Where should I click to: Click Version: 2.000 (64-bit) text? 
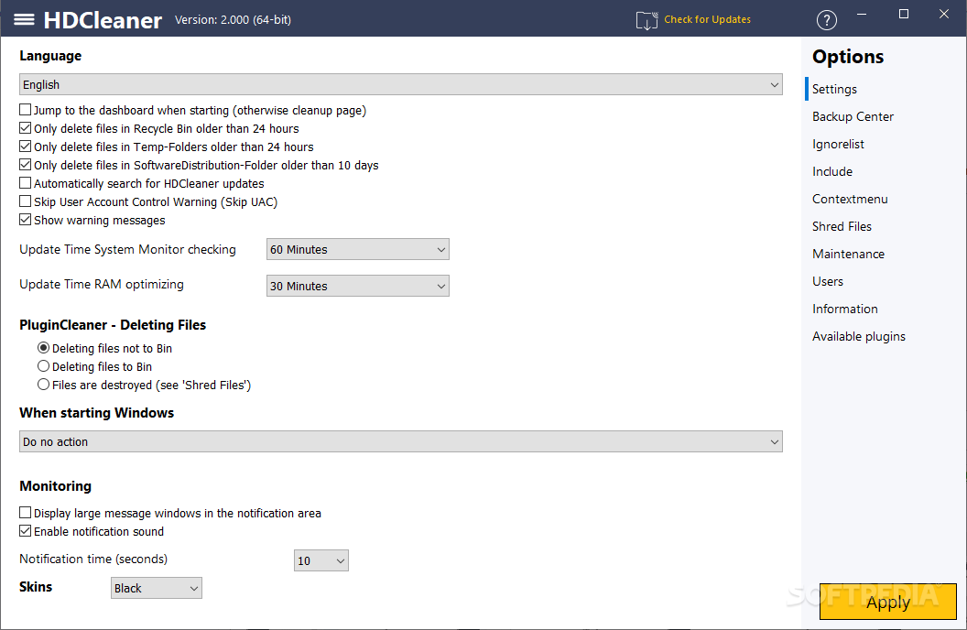234,20
